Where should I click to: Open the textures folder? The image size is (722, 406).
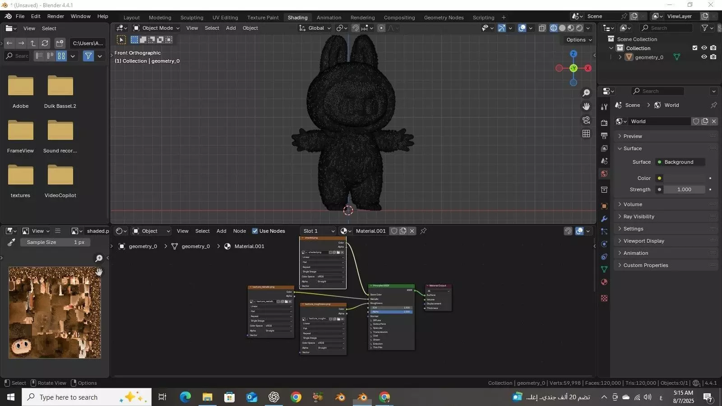[20, 181]
